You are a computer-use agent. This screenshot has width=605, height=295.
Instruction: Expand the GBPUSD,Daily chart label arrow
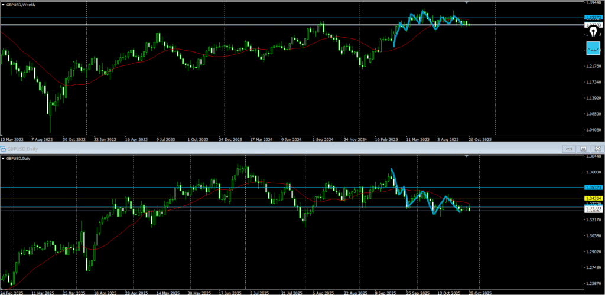[x=3, y=158]
